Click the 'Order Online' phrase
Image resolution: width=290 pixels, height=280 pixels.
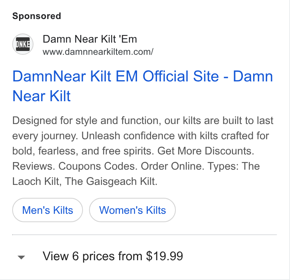[172, 166]
